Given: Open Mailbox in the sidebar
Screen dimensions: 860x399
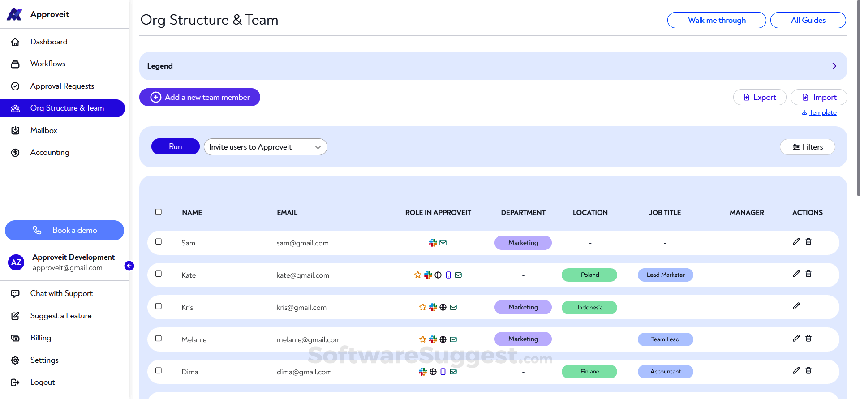Looking at the screenshot, I should (44, 130).
